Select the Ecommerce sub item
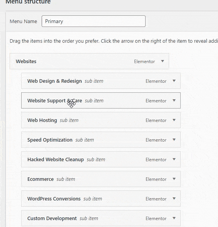The height and width of the screenshot is (227, 218). point(101,179)
